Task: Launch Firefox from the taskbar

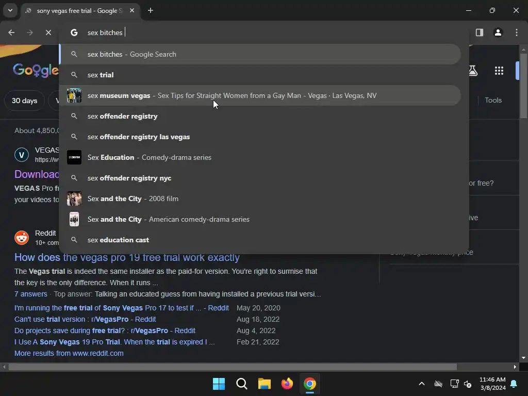Action: (287, 384)
